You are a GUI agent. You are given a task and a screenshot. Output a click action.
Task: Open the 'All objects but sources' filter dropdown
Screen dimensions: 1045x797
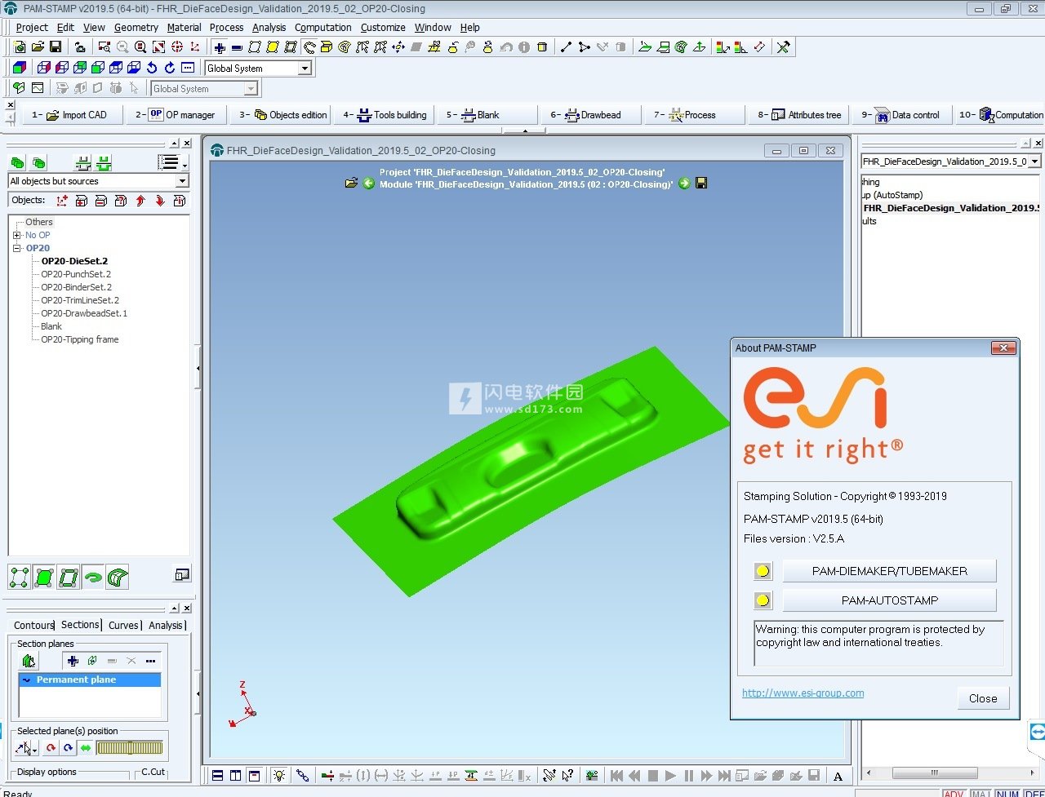[181, 181]
